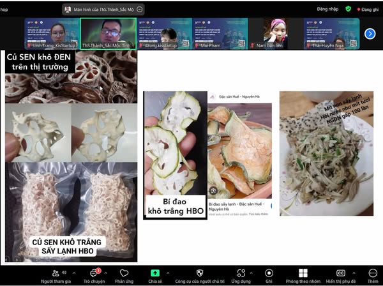Expand the arrow next to Ứng dụng
The height and width of the screenshot is (286, 383).
pyautogui.click(x=254, y=273)
